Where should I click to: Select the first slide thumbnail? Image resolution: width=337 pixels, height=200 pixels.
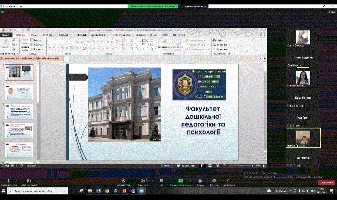pyautogui.click(x=19, y=72)
